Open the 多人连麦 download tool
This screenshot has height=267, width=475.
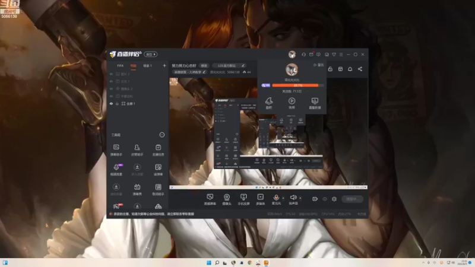click(x=137, y=170)
